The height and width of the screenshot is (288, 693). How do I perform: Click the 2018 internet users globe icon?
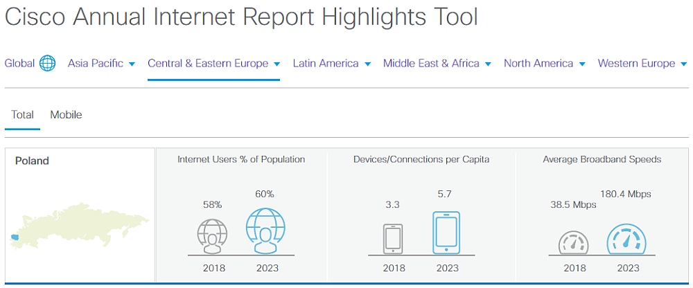pos(213,236)
